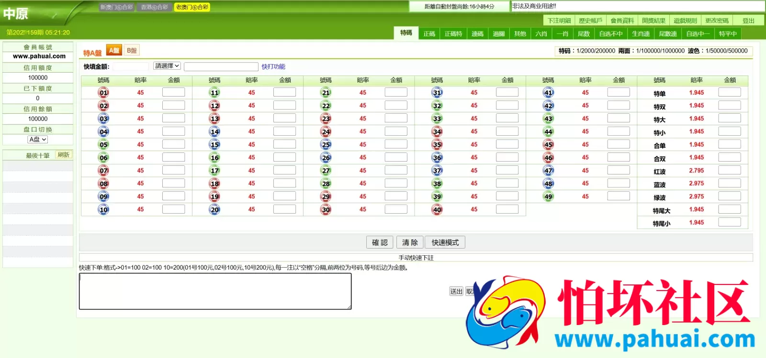This screenshot has width=766, height=358.
Task: Click number ball 28
Action: pos(326,184)
